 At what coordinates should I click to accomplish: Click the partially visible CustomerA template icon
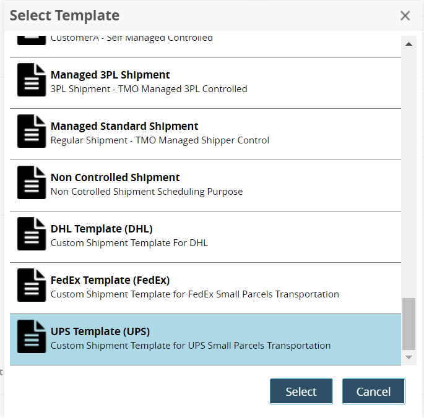pos(32,38)
